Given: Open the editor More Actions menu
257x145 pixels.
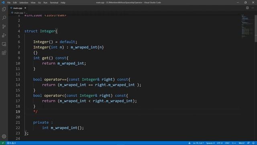Looking at the screenshot, I should (x=253, y=8).
